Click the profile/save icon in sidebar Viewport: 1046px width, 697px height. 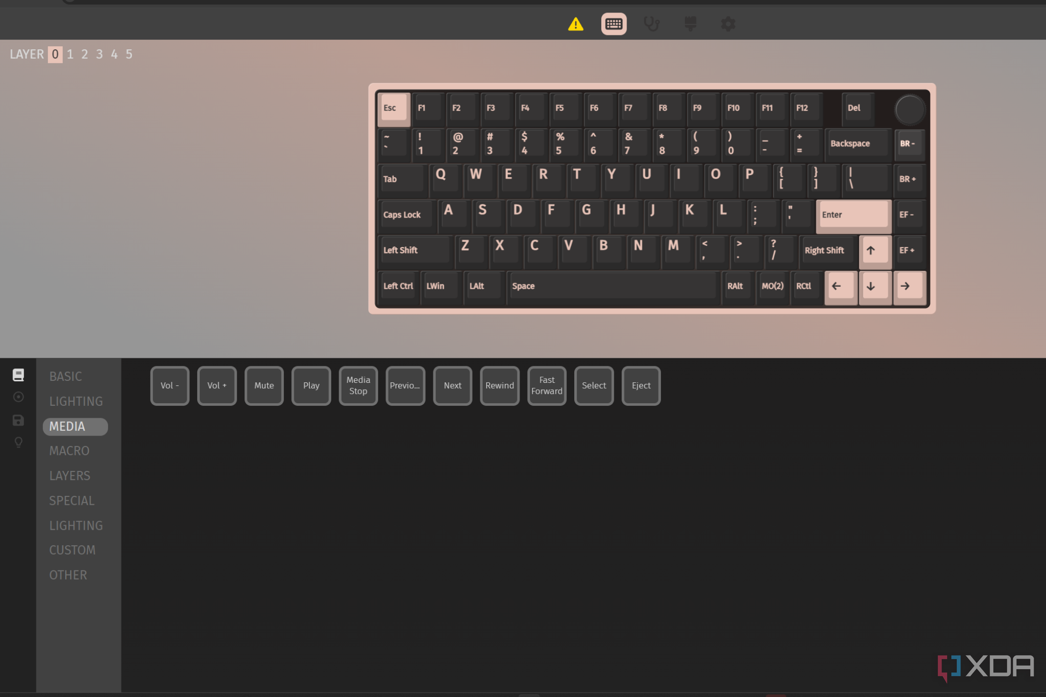coord(18,420)
